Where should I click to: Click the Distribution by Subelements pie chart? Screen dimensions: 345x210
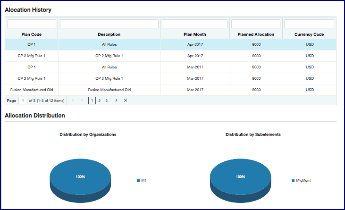[x=241, y=180]
